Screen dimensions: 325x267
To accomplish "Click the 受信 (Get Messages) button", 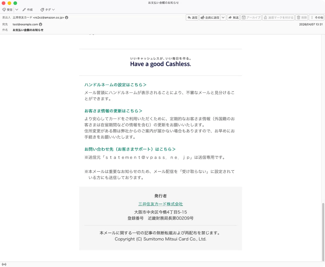I will pos(7,9).
